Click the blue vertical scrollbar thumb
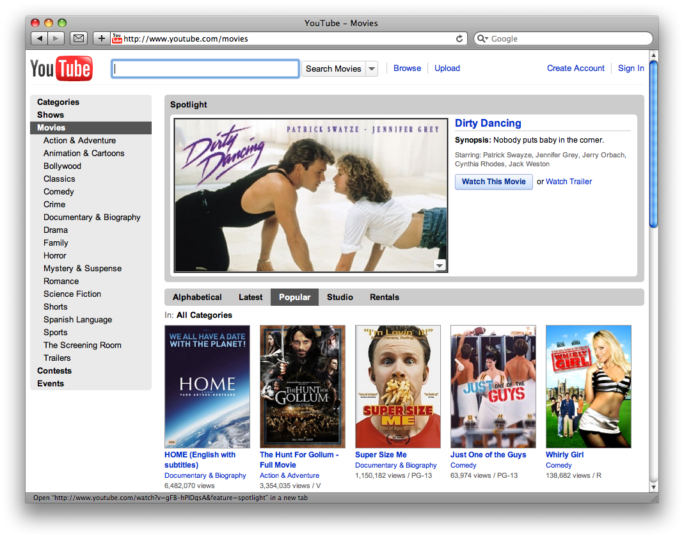This screenshot has height=538, width=684. tap(653, 144)
